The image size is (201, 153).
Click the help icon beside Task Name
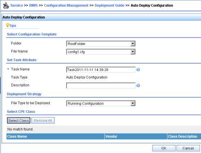pos(138,70)
